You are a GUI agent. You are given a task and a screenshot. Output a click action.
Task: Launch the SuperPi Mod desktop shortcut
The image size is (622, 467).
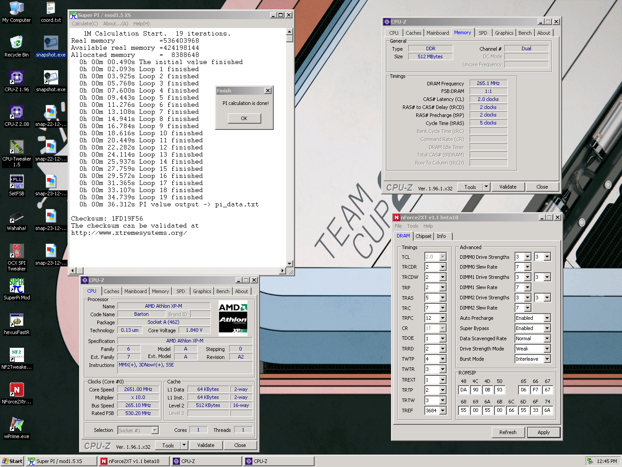16,286
